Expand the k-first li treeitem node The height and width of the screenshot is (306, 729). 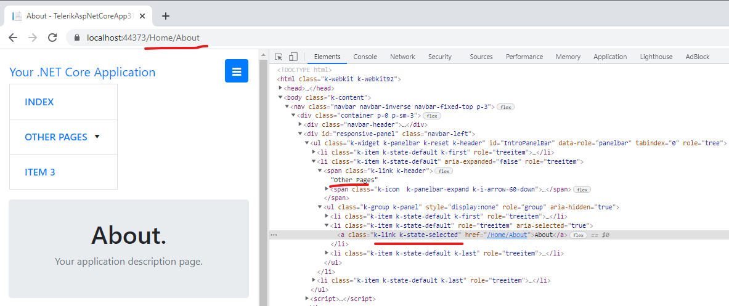pyautogui.click(x=314, y=152)
